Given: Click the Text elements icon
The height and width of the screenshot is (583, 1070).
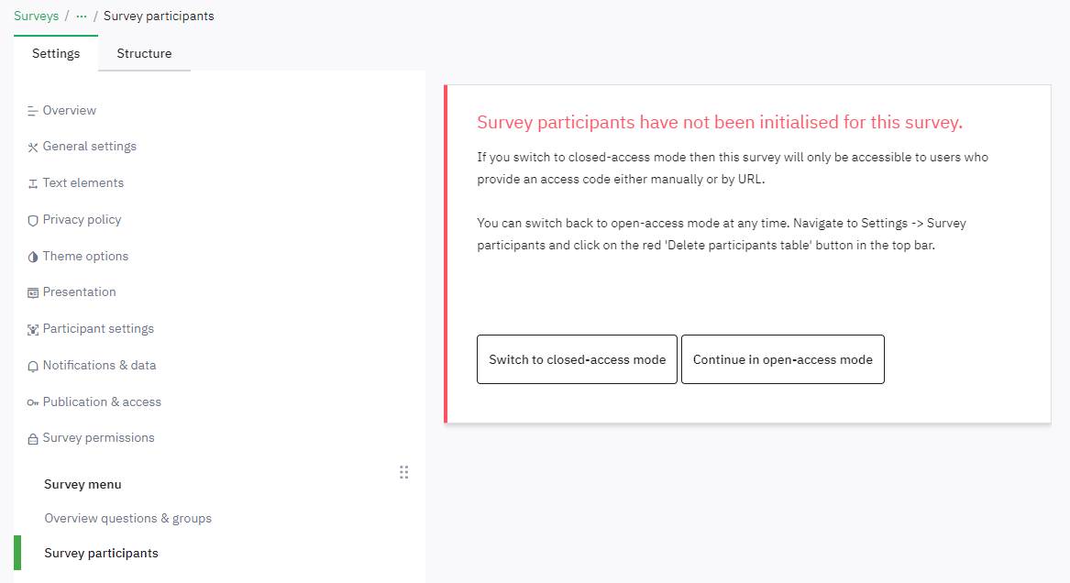Looking at the screenshot, I should click(x=33, y=183).
